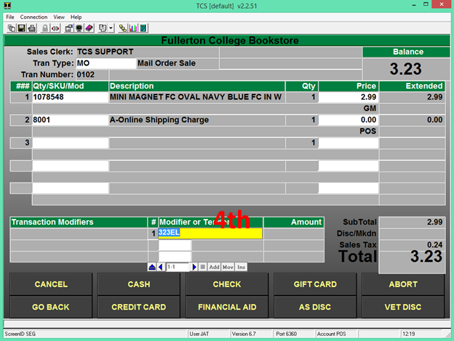Click the A-Online Shipping Charge description

click(197, 120)
